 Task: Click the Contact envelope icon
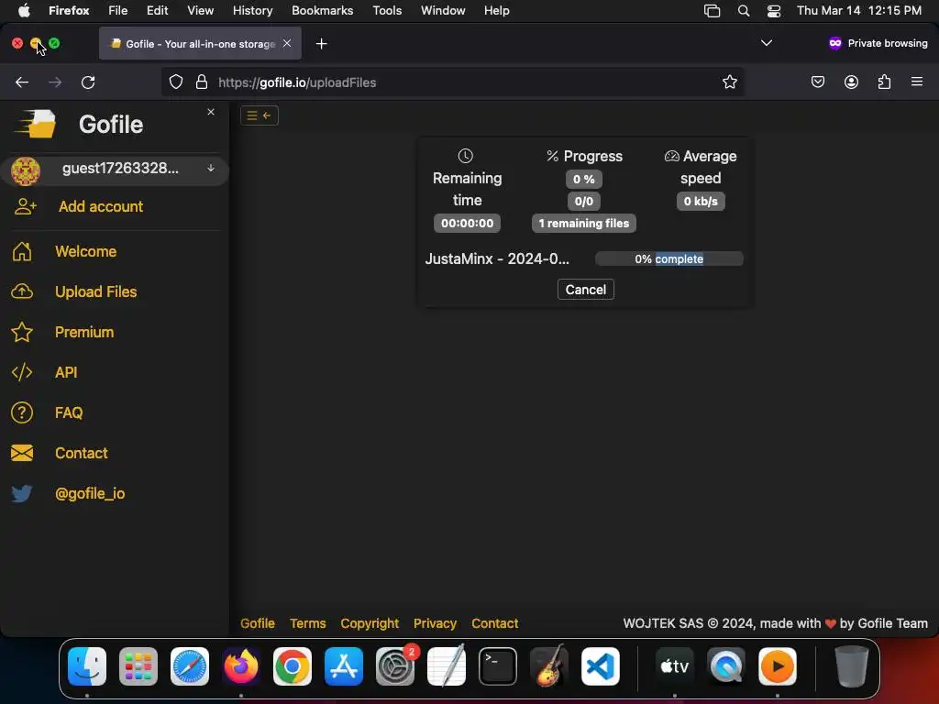22,453
